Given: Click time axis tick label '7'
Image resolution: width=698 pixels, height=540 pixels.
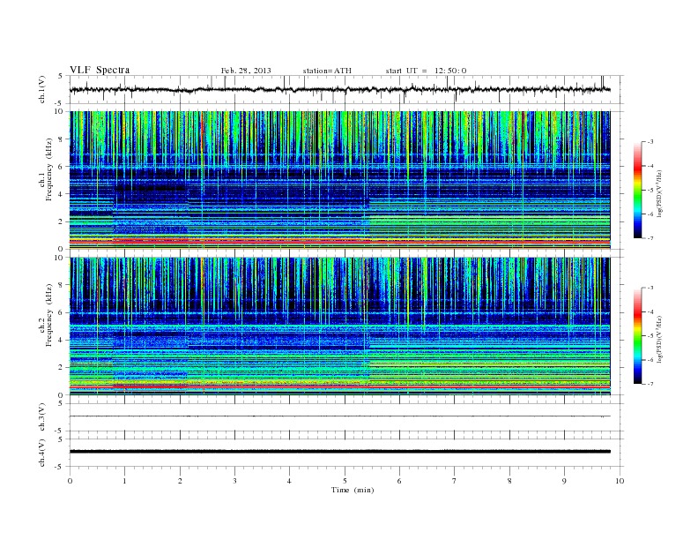Looking at the screenshot, I should (455, 481).
